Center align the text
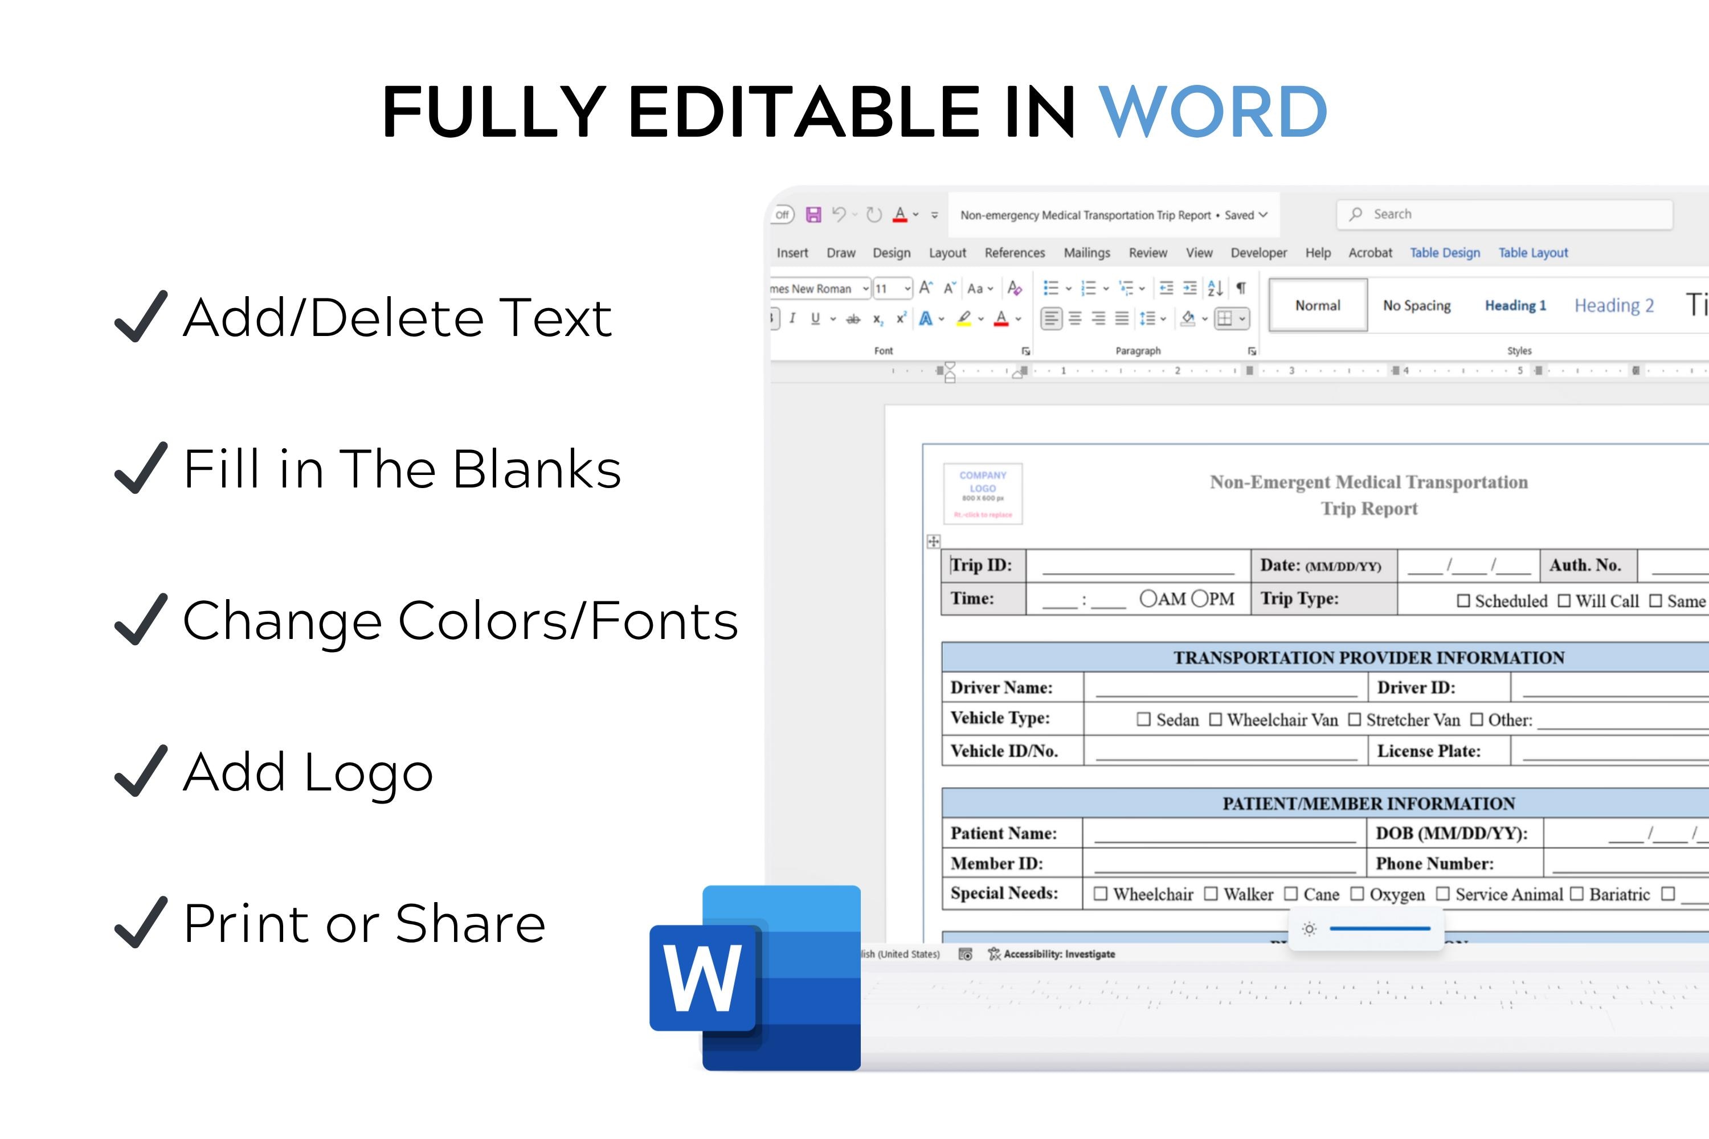This screenshot has height=1139, width=1709. point(1076,318)
